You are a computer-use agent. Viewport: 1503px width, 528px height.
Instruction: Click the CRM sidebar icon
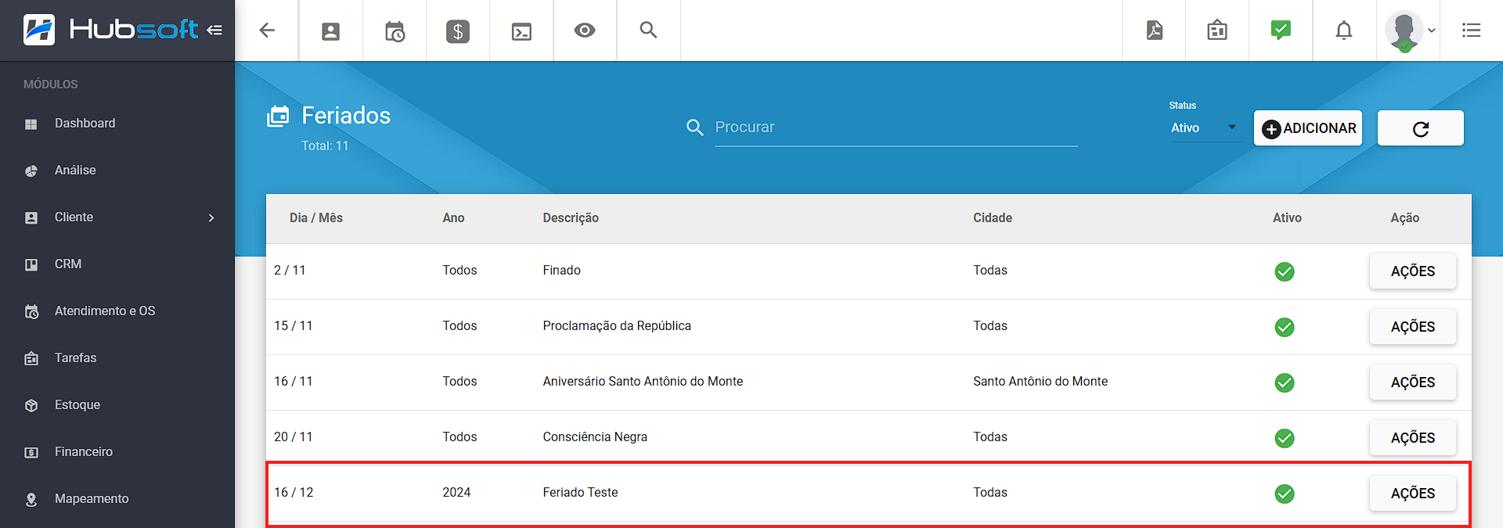31,265
